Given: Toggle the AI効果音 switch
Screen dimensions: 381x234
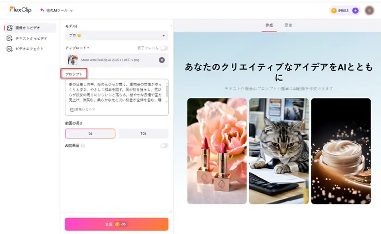Looking at the screenshot, I should [x=164, y=146].
